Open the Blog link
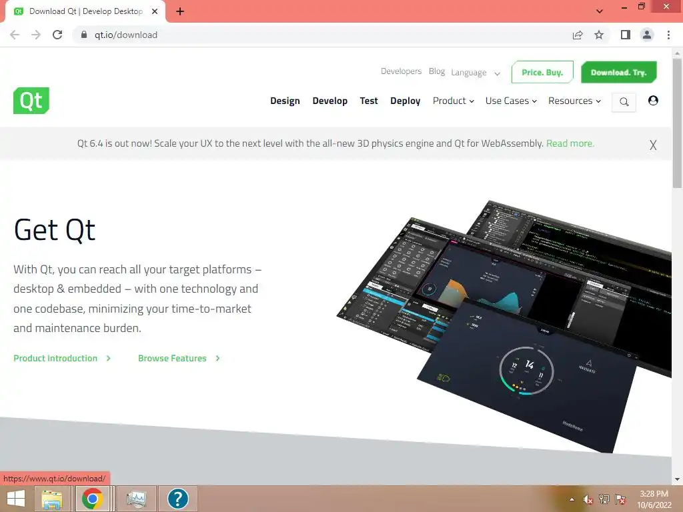The width and height of the screenshot is (683, 512). tap(436, 71)
